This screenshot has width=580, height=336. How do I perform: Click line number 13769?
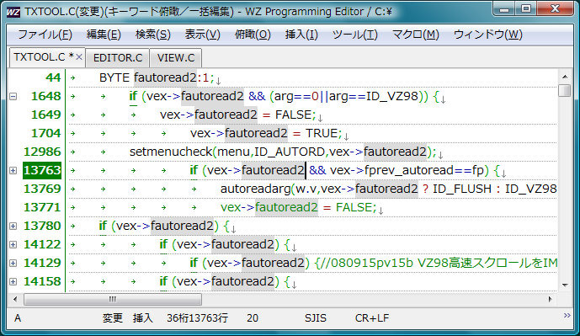coord(42,189)
